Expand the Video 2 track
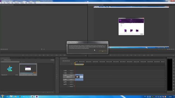Image resolution: width=175 pixels, height=98 pixels. coord(69,73)
